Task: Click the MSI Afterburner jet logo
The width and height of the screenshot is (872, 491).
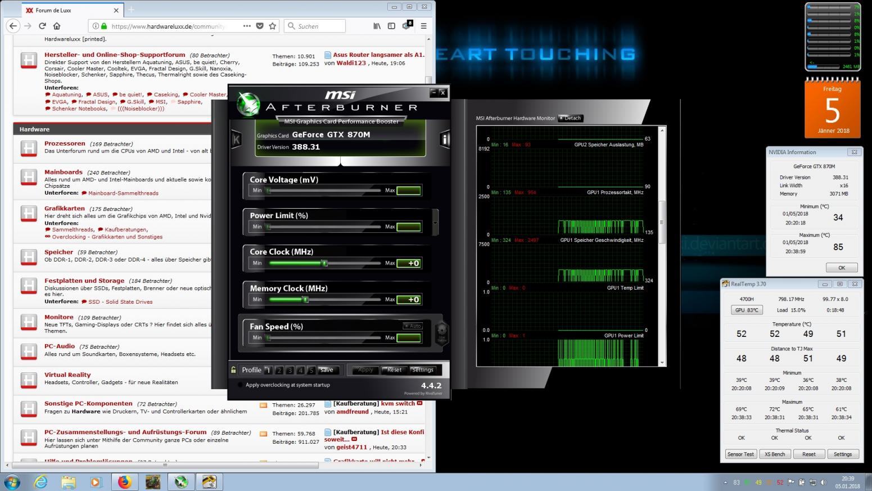Action: coord(248,103)
